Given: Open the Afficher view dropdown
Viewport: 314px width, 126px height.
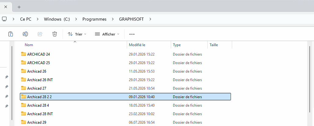Looking at the screenshot, I should (x=107, y=34).
